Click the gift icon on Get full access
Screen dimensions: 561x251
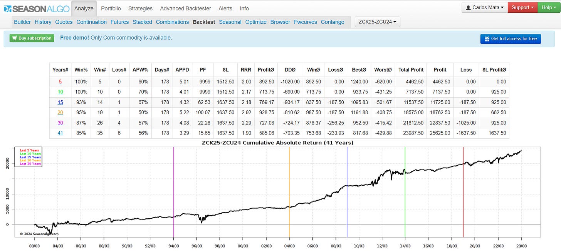(487, 39)
